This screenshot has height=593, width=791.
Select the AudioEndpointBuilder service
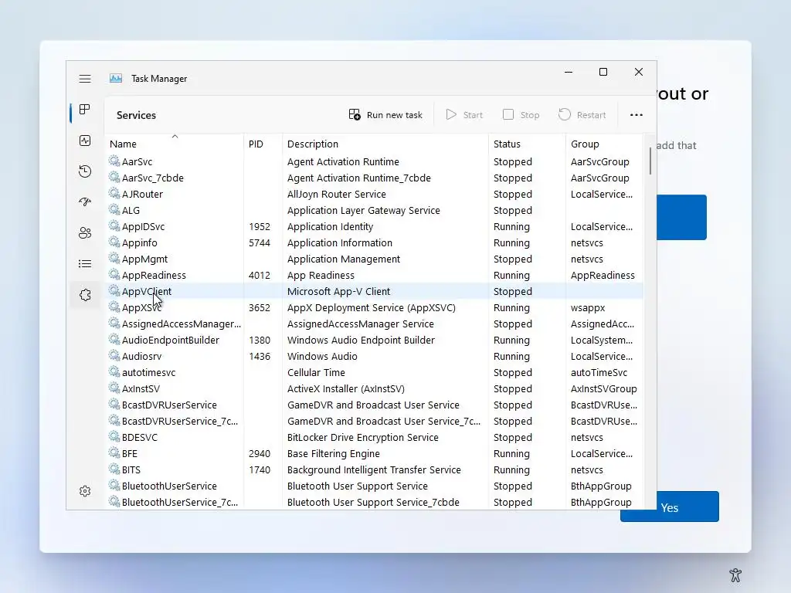coord(375,340)
